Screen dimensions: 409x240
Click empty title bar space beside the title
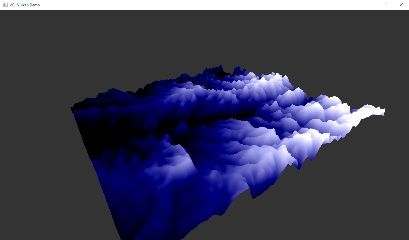coord(191,5)
